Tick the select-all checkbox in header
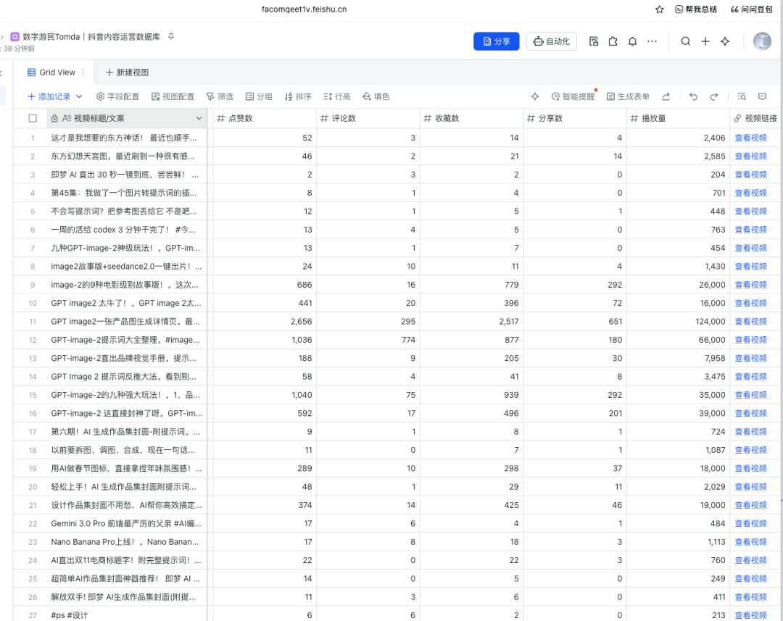 33,118
